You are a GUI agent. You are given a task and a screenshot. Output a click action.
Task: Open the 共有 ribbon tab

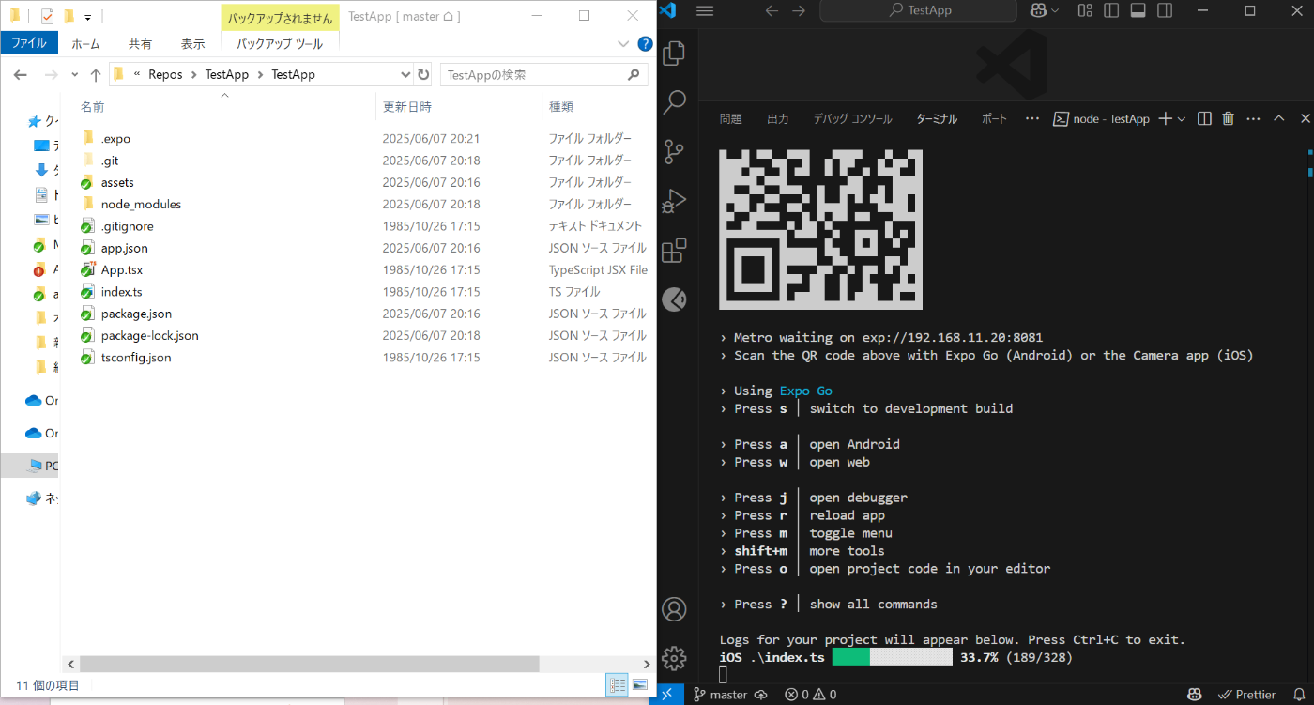click(x=140, y=44)
